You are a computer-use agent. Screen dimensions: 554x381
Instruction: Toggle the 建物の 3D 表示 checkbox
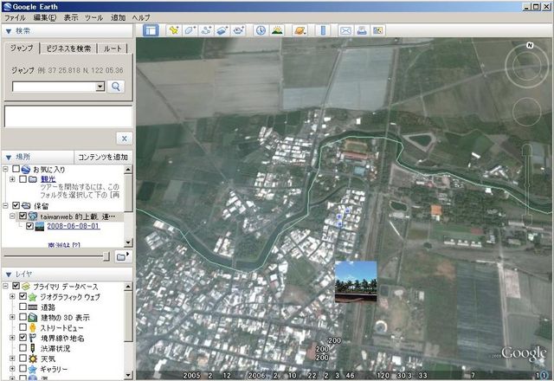click(23, 318)
